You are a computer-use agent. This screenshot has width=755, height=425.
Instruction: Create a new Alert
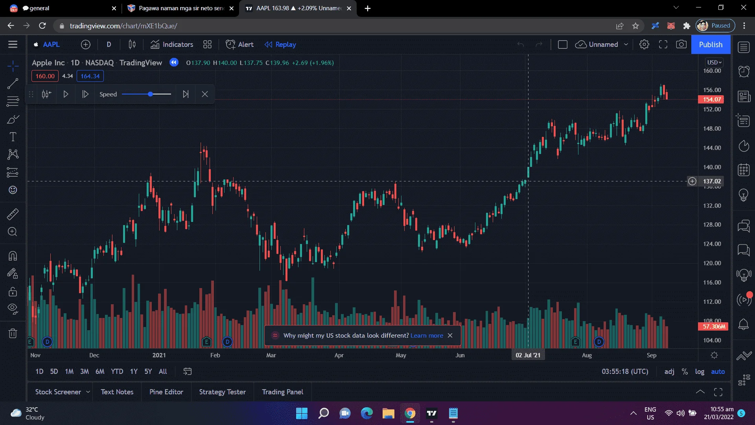tap(239, 44)
